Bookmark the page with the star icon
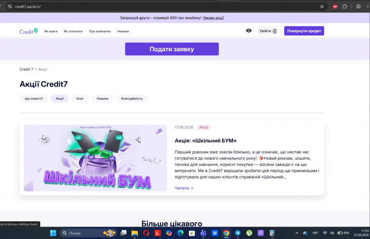 [322, 7]
